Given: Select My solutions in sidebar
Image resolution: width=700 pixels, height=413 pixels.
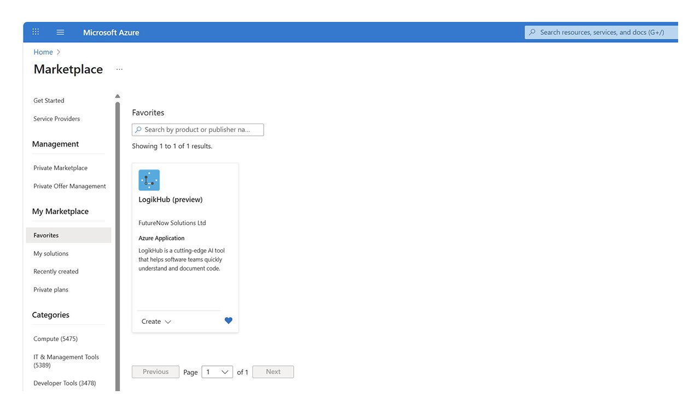Looking at the screenshot, I should [x=51, y=253].
